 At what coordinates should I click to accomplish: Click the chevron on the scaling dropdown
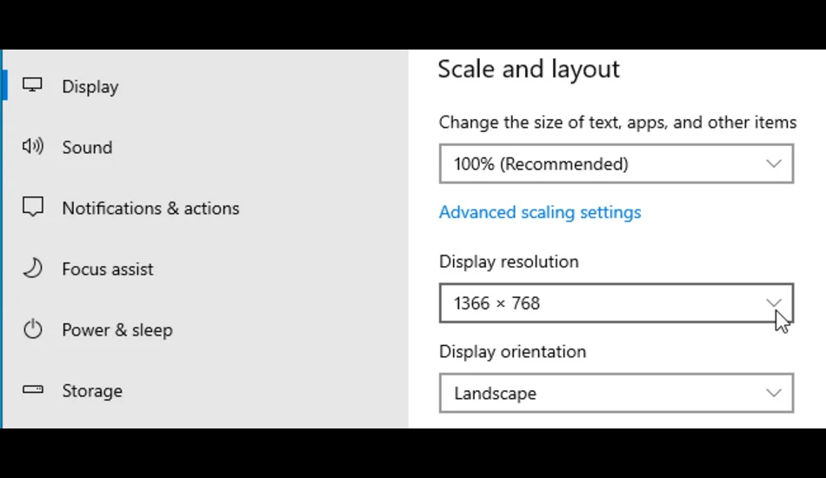[x=773, y=163]
